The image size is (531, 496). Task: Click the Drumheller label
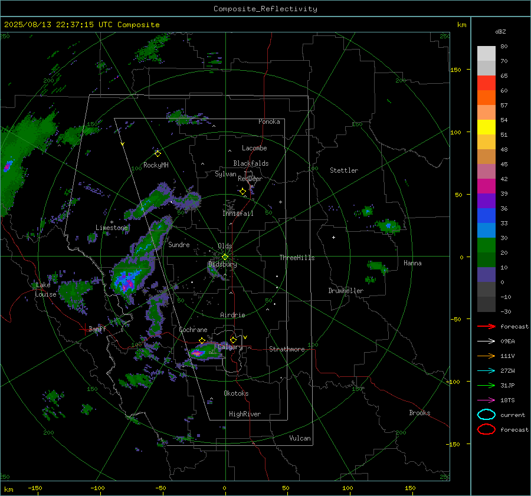[x=346, y=291]
